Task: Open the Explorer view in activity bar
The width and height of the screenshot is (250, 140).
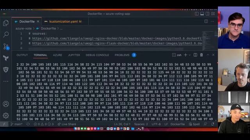Action: pos(6,23)
